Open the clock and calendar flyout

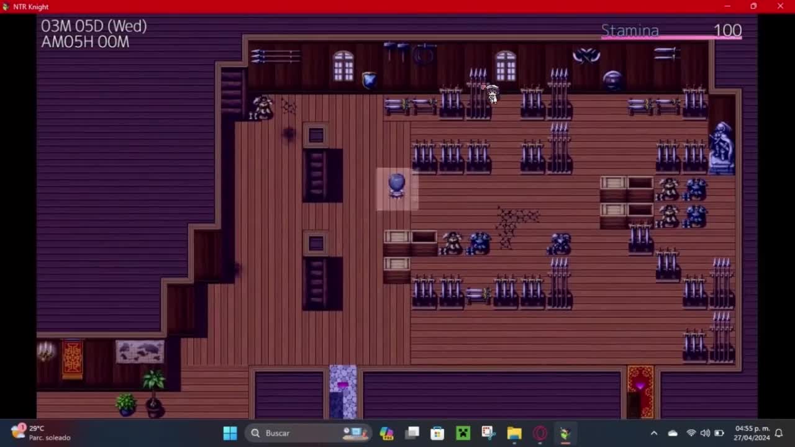752,433
